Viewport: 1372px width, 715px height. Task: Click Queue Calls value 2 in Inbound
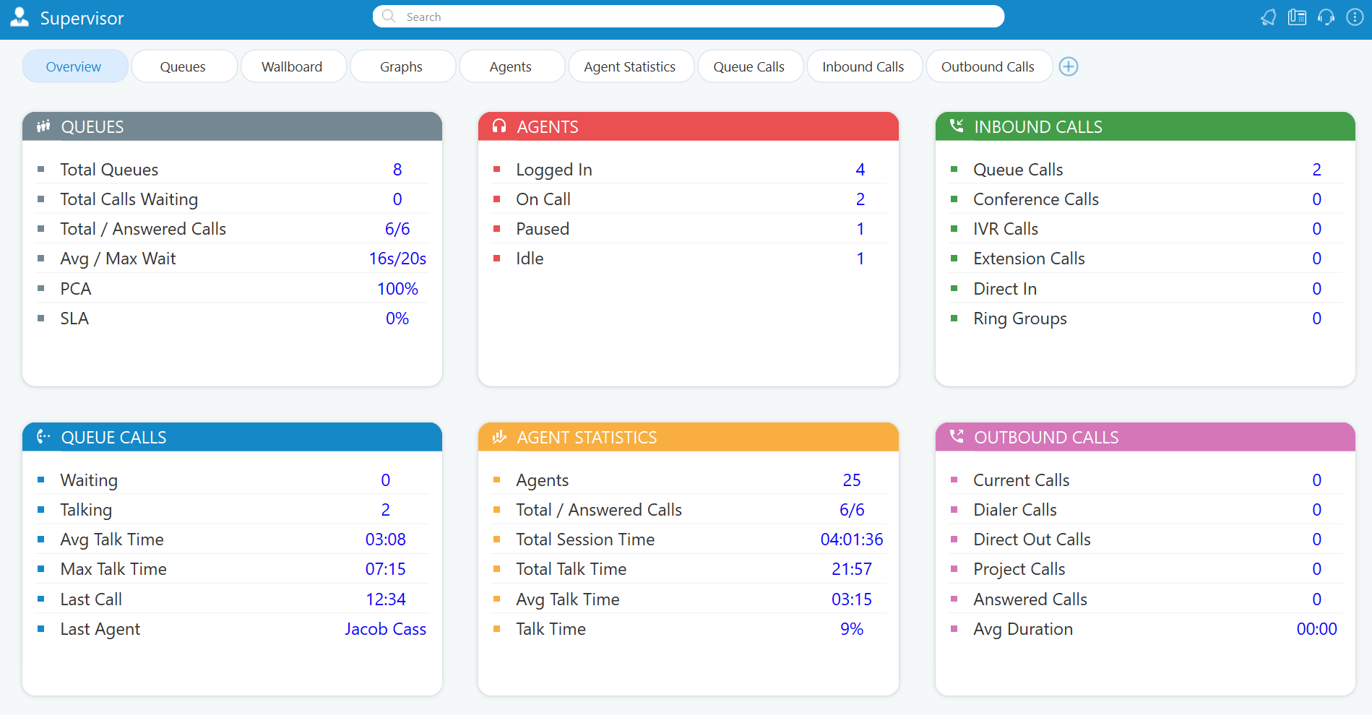(x=1316, y=170)
